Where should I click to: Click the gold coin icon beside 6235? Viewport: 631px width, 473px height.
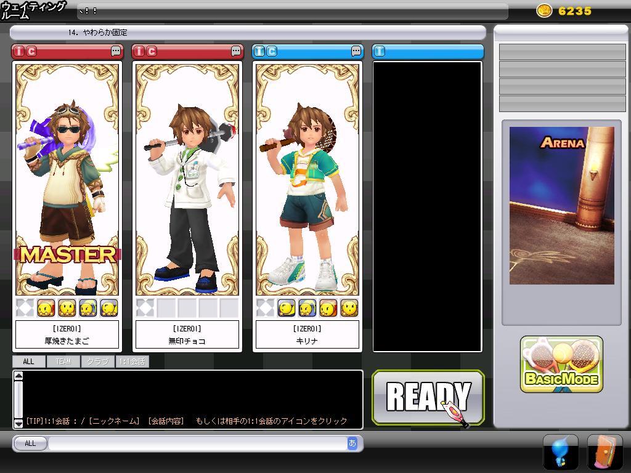[x=544, y=10]
